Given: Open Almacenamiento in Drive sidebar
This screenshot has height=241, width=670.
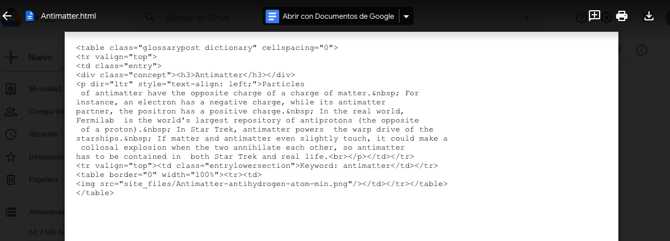Looking at the screenshot, I should pos(46,212).
